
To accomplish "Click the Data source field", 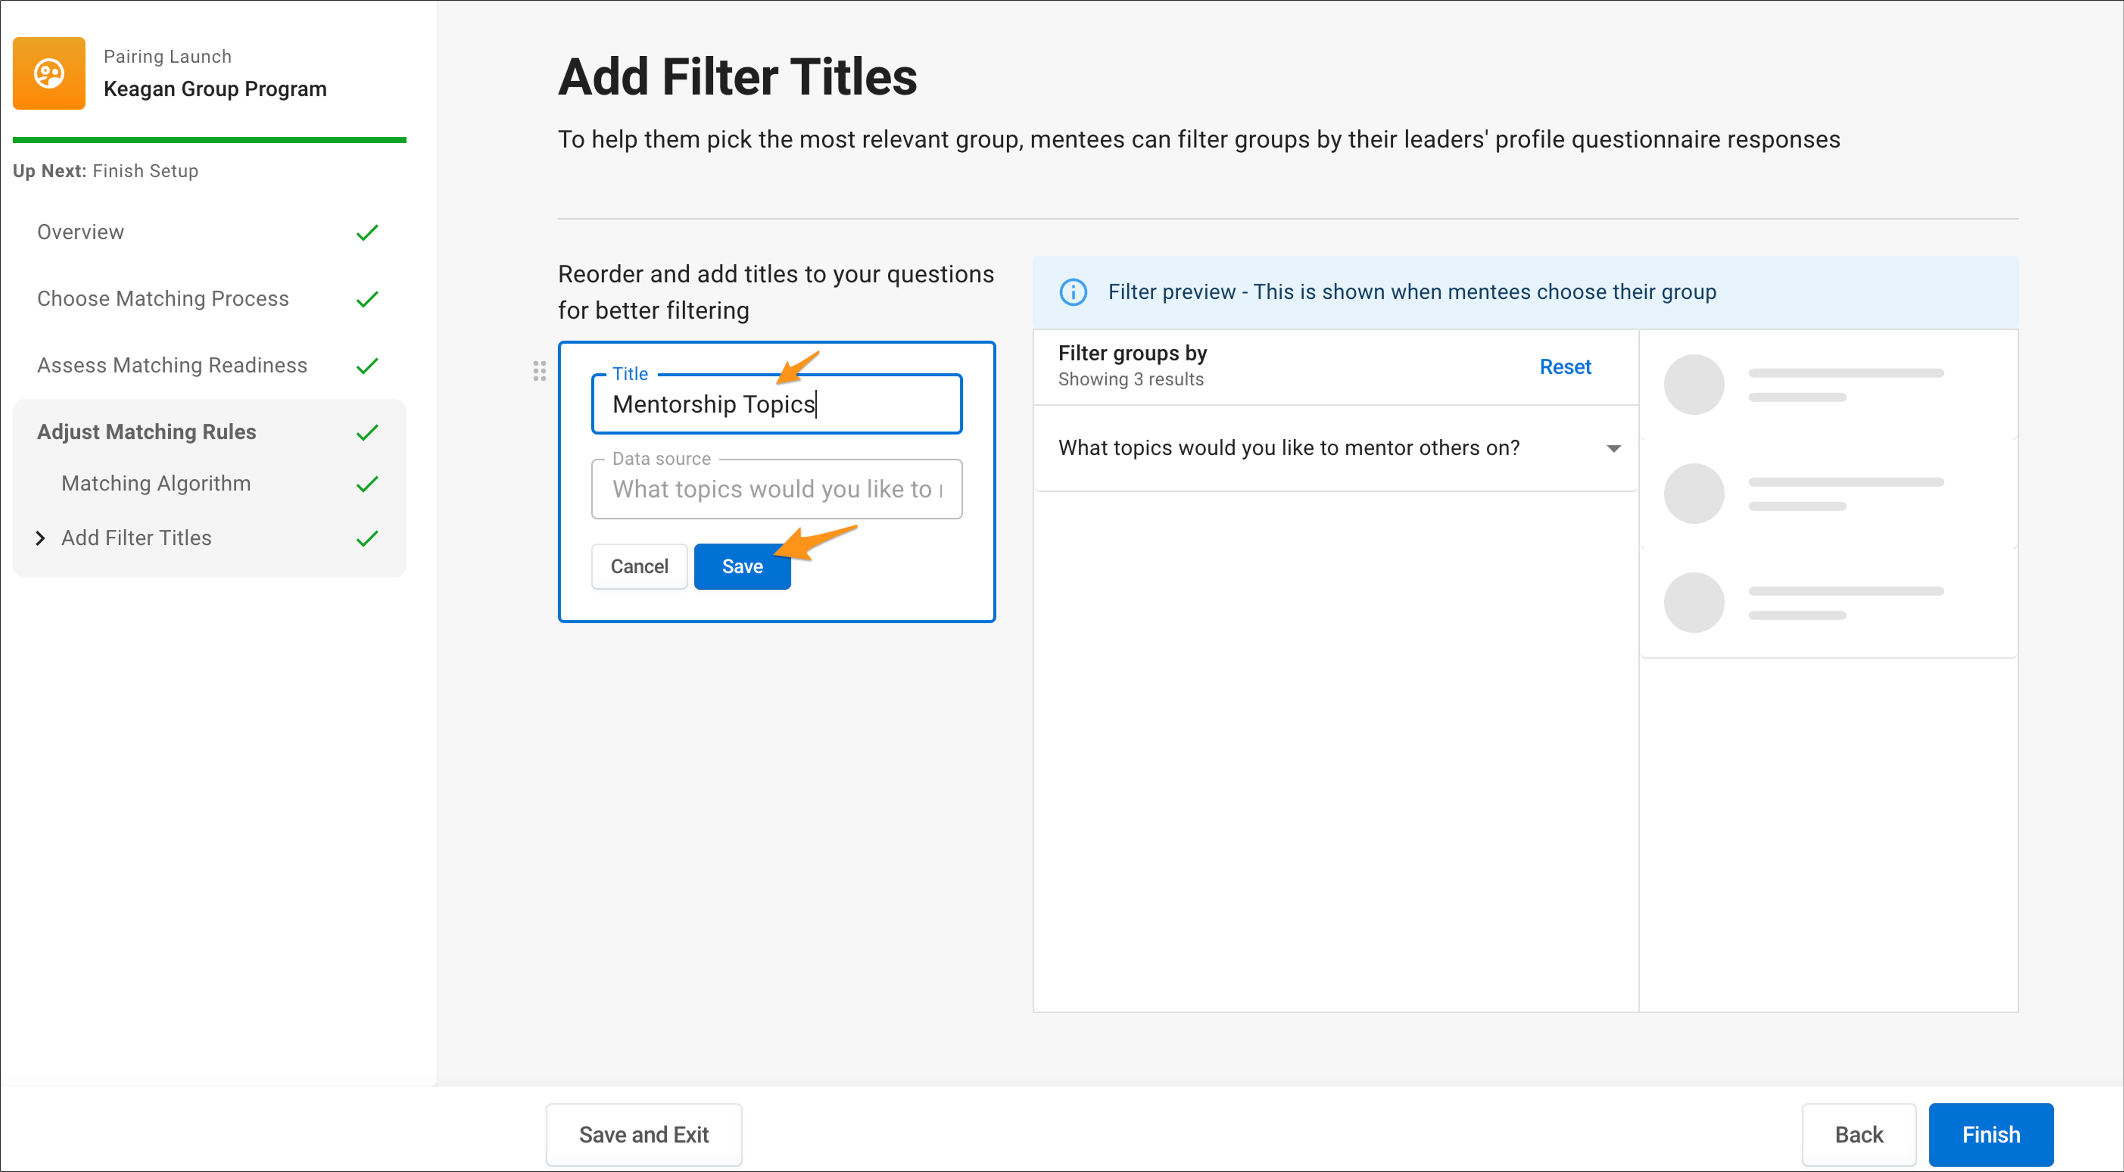I will pyautogui.click(x=777, y=489).
